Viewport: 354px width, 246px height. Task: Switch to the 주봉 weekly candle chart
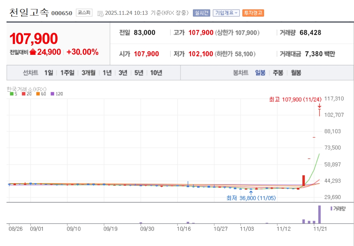tap(278, 73)
